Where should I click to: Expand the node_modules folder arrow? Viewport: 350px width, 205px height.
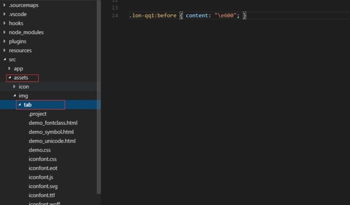tap(4, 32)
